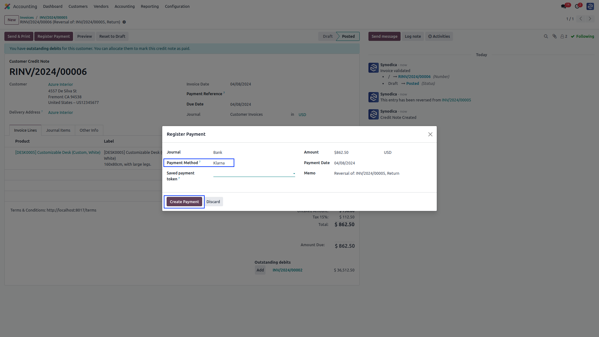Screen dimensions: 599x337
Task: Open Azure Interior customer link
Action: click(61, 85)
